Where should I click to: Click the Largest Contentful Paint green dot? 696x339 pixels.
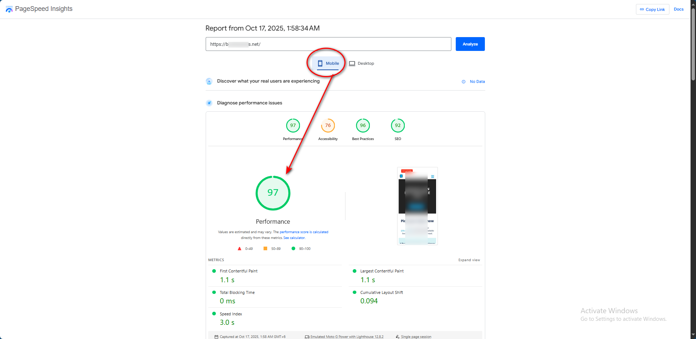(355, 271)
